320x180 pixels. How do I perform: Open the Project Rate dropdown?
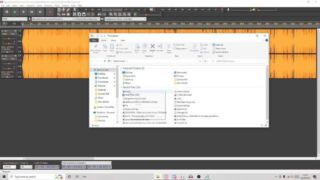(9, 167)
